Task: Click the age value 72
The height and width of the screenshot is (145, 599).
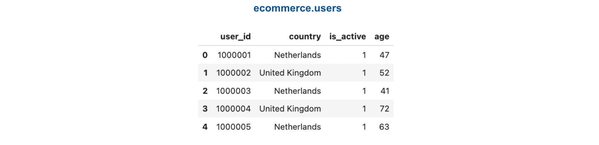Action: pos(384,109)
